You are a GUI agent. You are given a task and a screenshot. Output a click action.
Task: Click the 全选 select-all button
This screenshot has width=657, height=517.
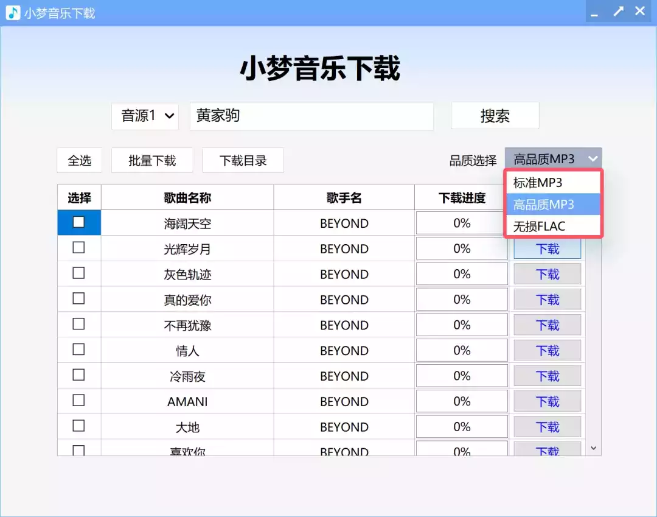[x=80, y=160]
